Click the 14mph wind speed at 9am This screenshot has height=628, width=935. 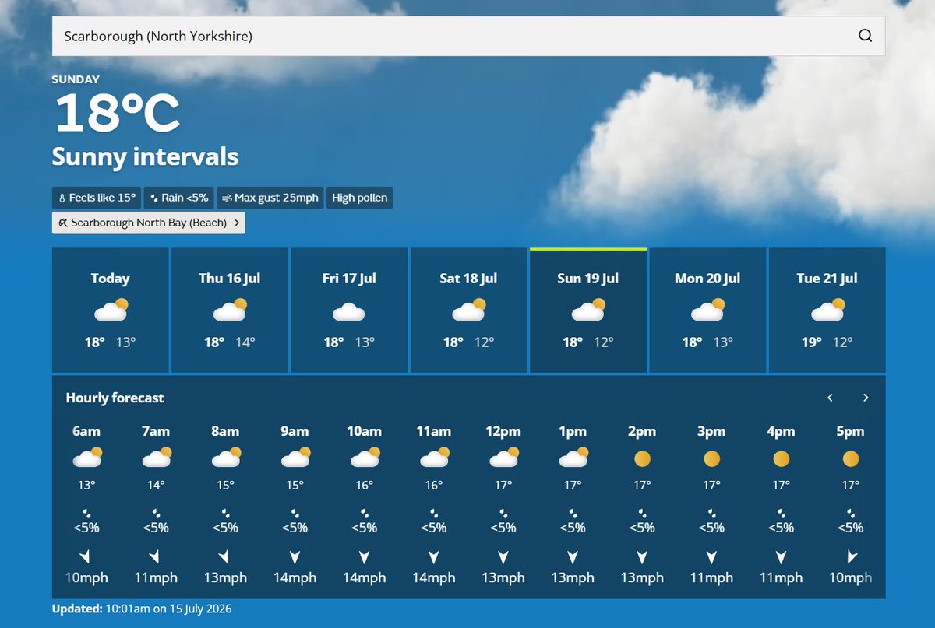[295, 577]
